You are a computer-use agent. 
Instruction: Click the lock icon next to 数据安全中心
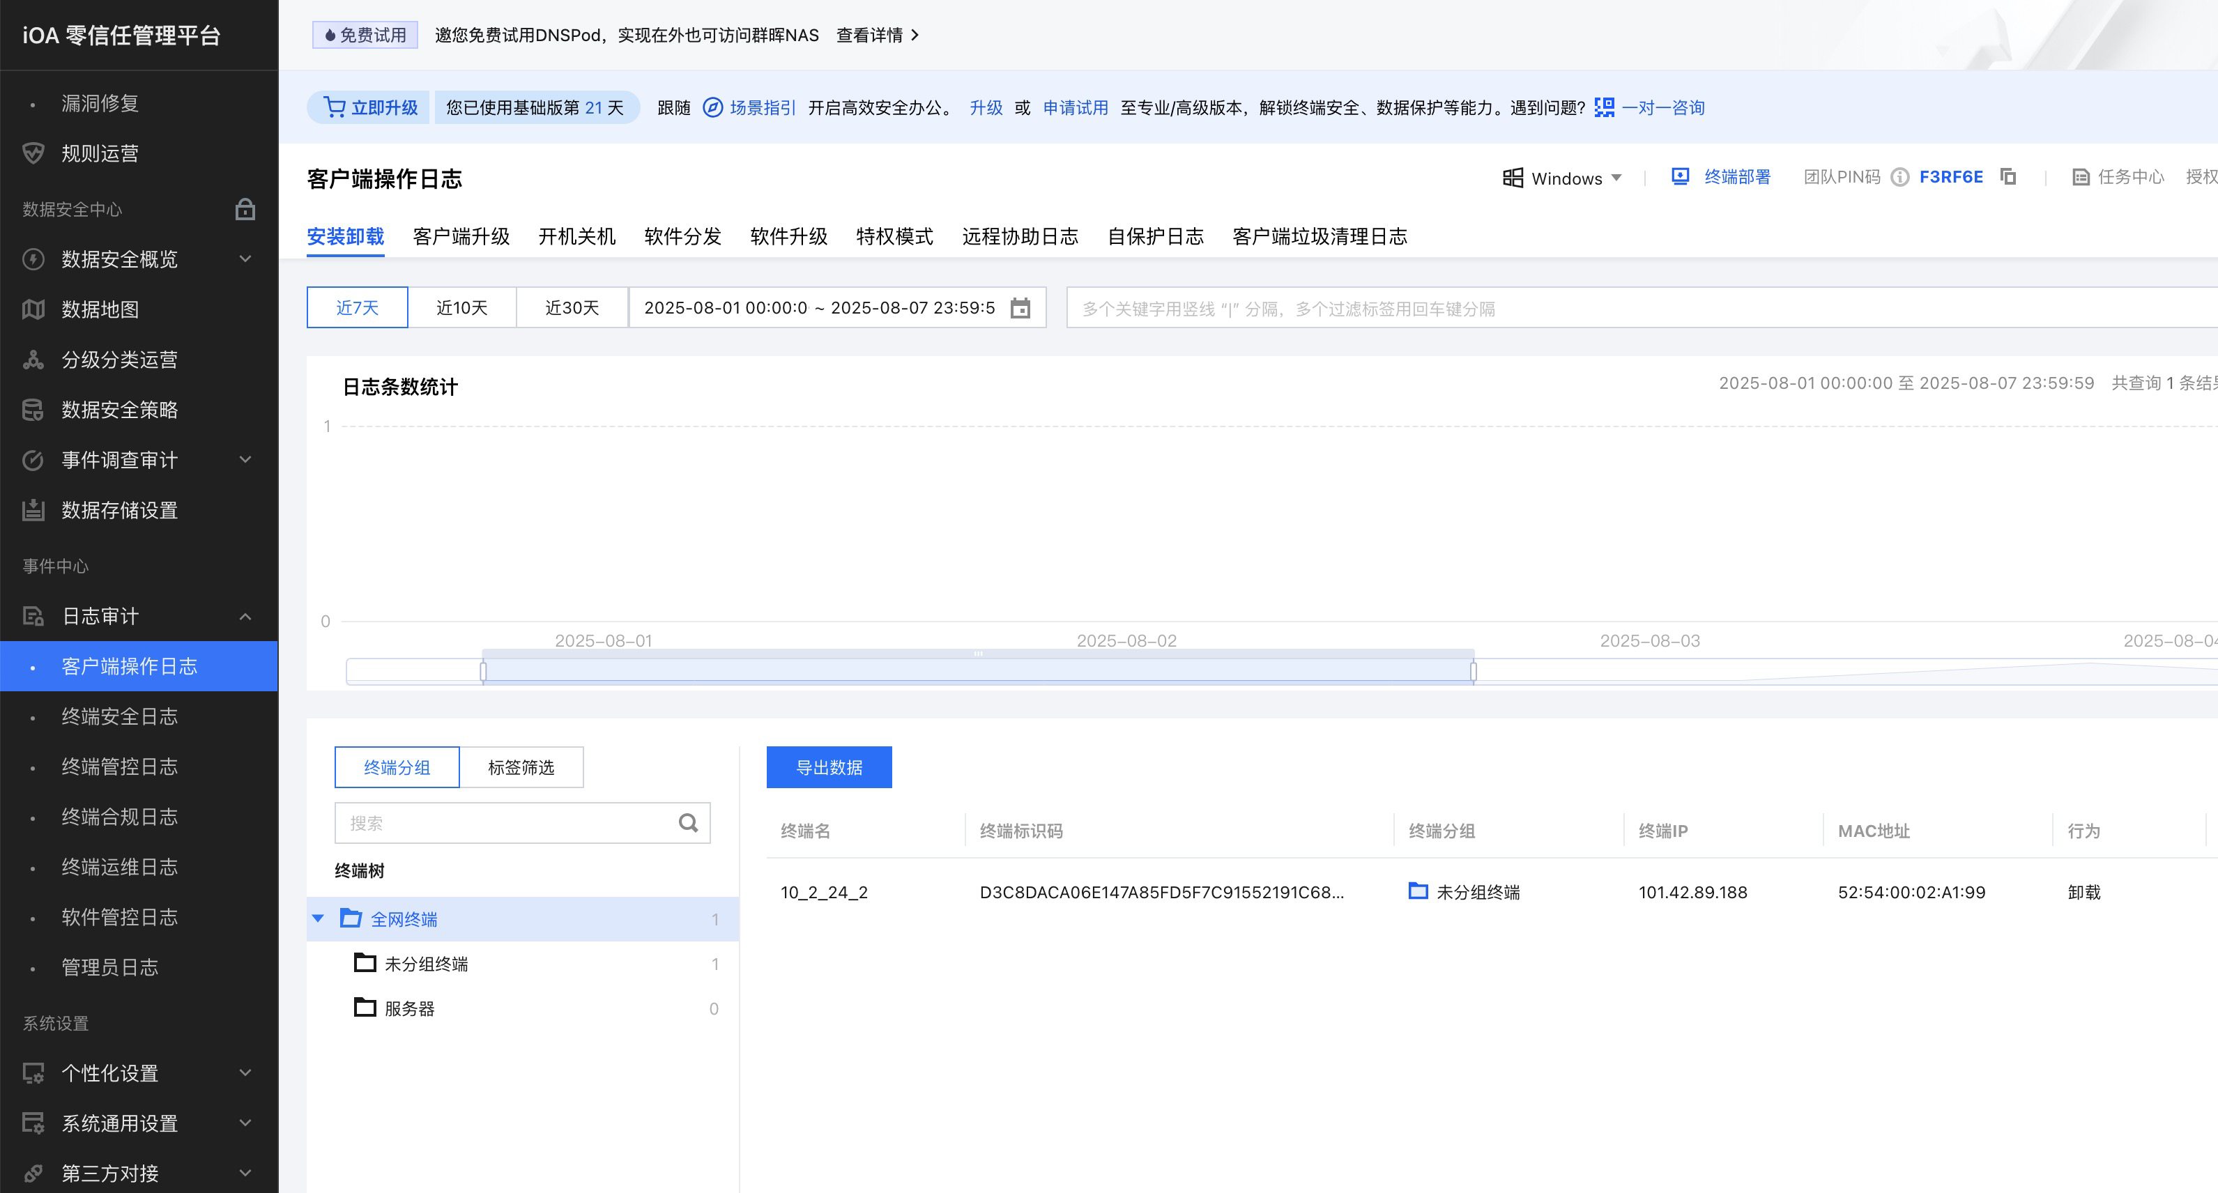click(245, 209)
